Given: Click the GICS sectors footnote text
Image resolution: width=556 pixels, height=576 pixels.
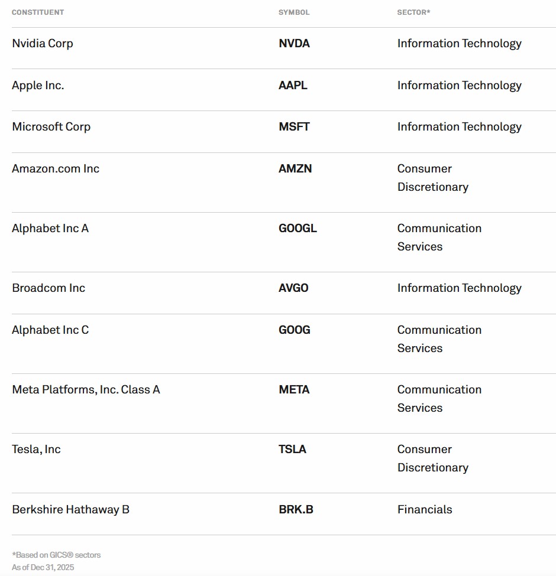Looking at the screenshot, I should (56, 555).
